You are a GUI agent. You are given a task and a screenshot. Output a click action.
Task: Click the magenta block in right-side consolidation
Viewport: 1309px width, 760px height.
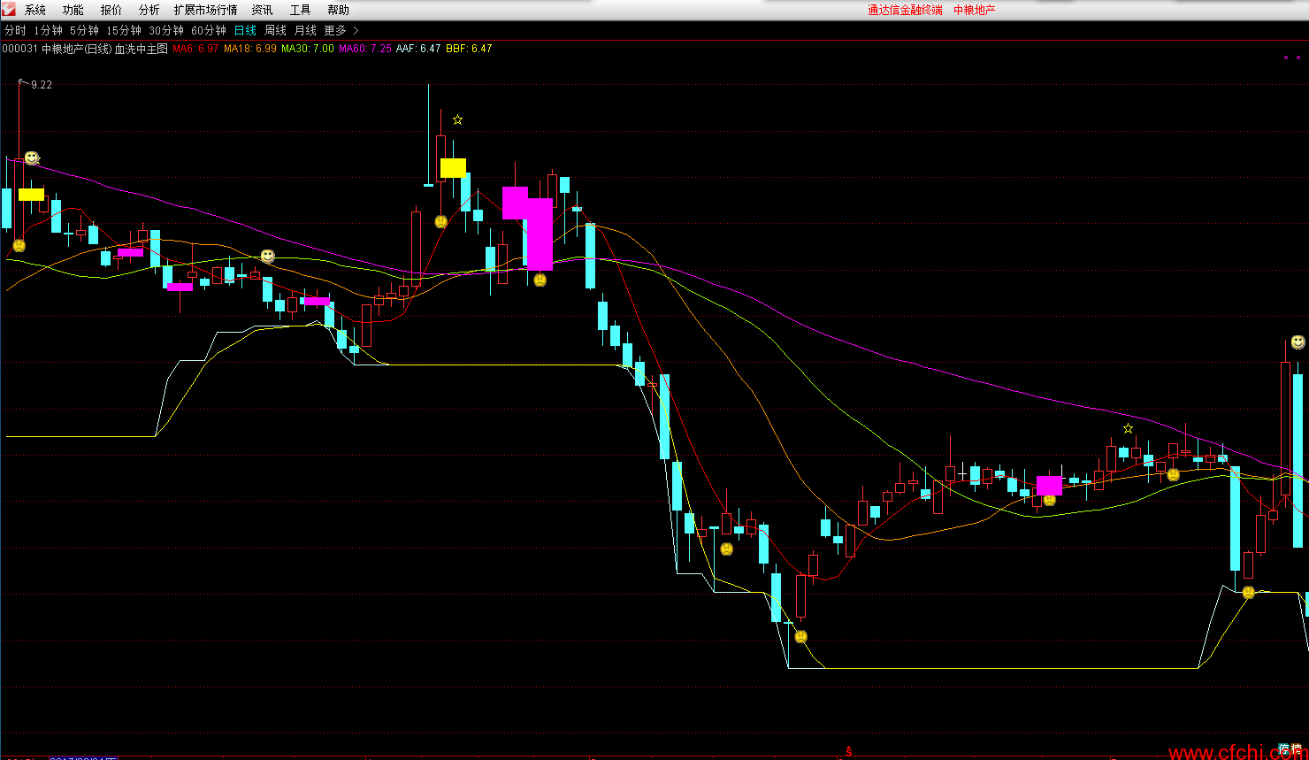tap(1049, 485)
